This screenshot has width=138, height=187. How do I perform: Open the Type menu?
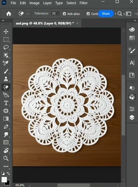pyautogui.click(x=59, y=3)
